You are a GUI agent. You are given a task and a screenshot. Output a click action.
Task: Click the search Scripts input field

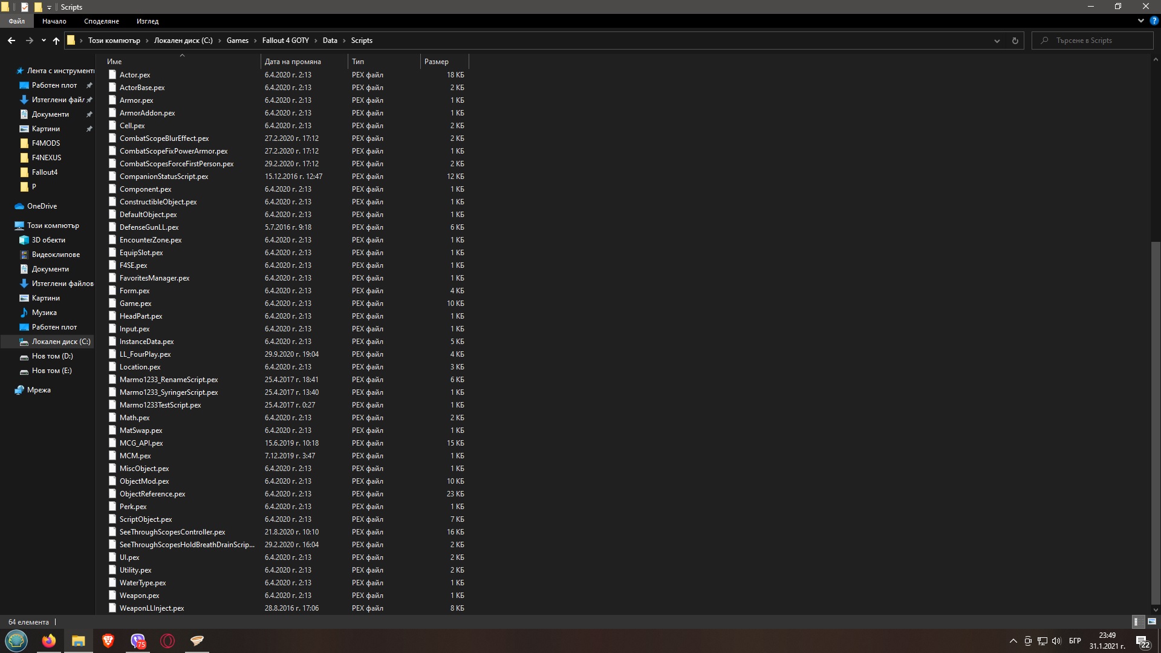(1093, 41)
